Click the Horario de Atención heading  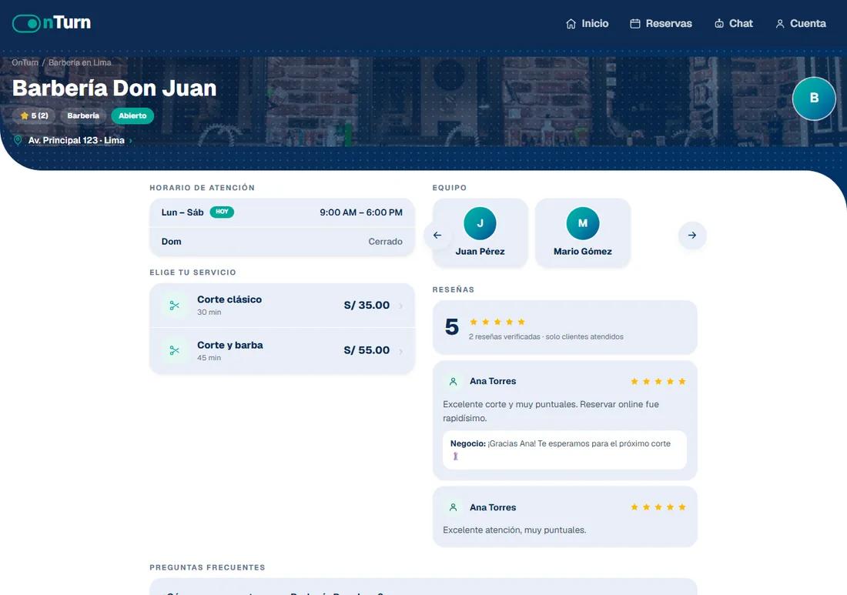click(x=202, y=188)
